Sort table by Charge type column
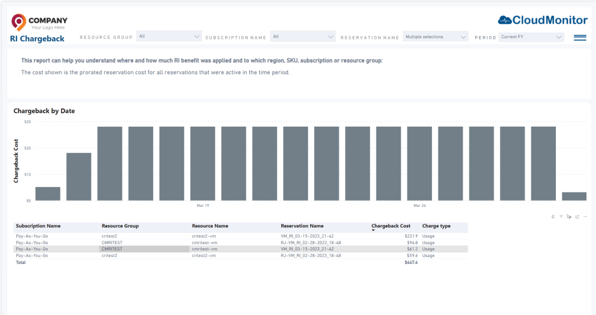Viewport: 596px width, 315px height. click(x=436, y=226)
